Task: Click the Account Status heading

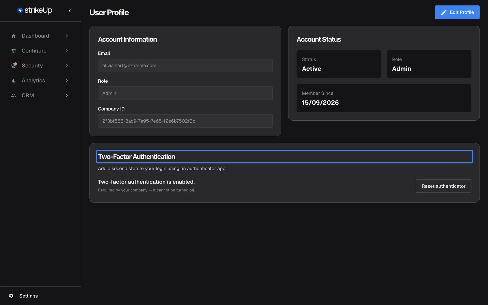Action: (x=319, y=39)
